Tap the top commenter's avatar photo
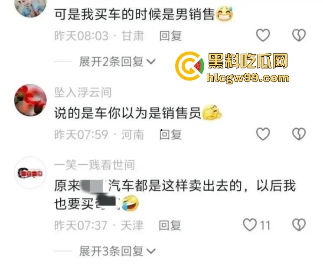 coord(30,7)
